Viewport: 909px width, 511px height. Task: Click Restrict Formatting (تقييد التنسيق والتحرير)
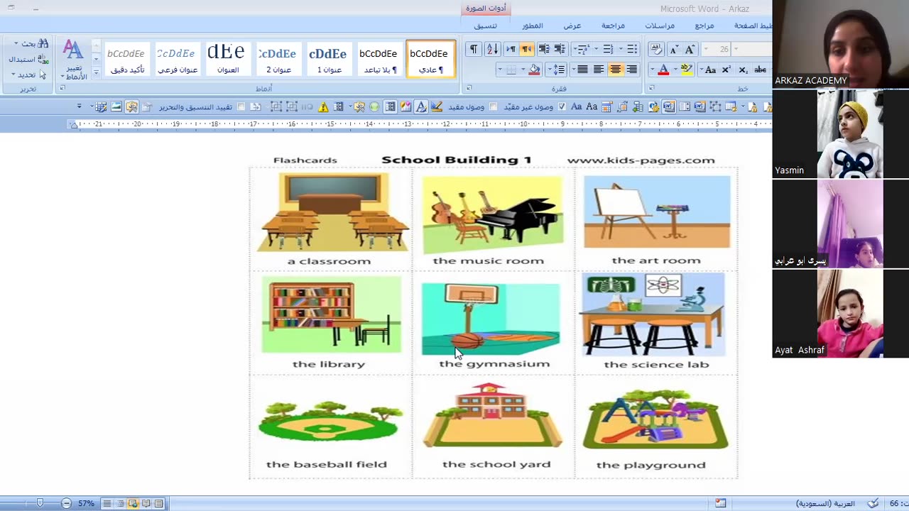pyautogui.click(x=195, y=107)
